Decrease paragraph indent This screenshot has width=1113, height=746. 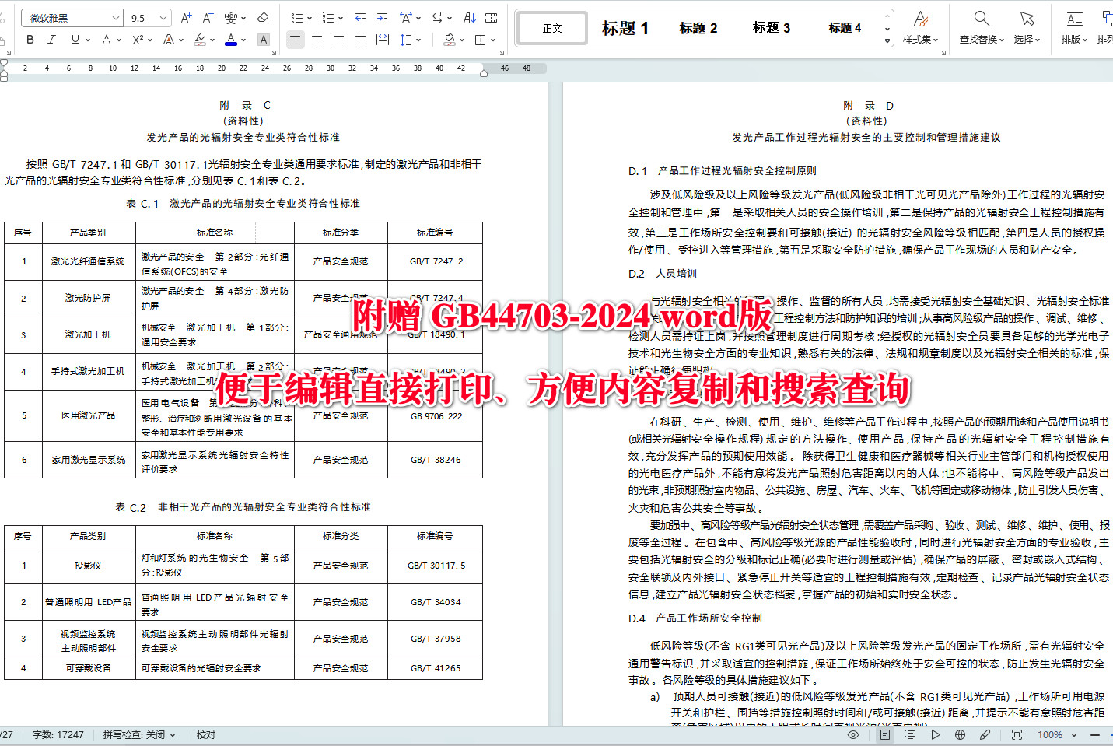[x=360, y=18]
